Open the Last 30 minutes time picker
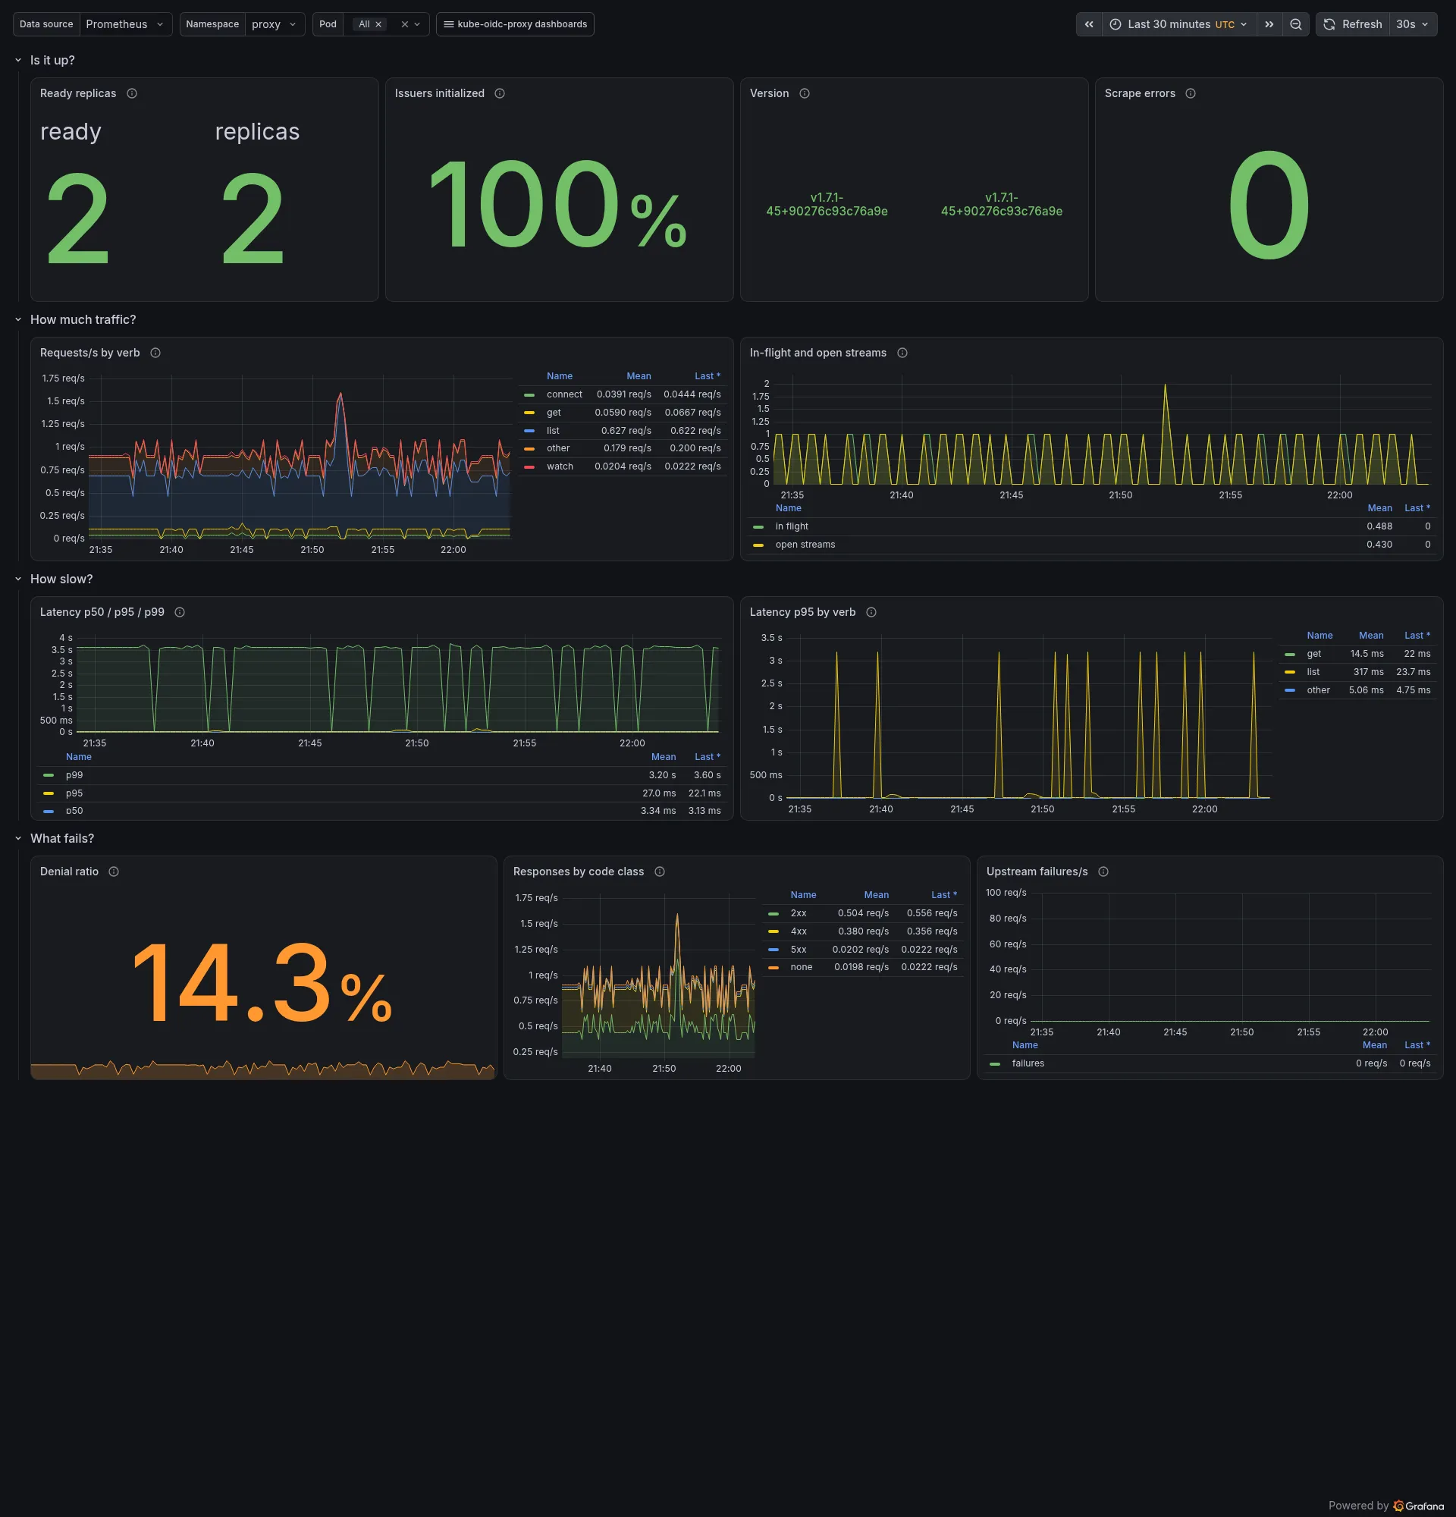This screenshot has height=1517, width=1456. (1179, 24)
